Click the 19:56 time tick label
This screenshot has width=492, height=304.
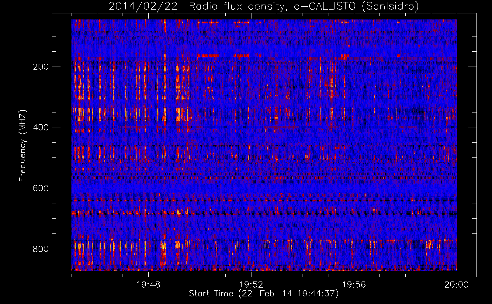354,285
